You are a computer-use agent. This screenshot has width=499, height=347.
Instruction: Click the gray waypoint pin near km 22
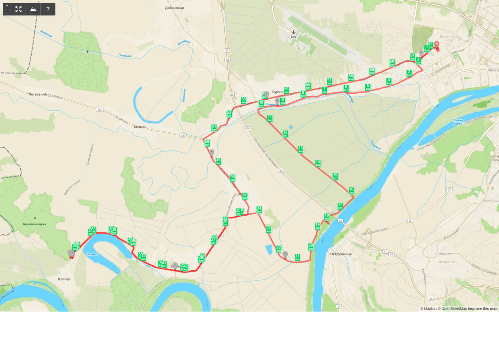285,255
